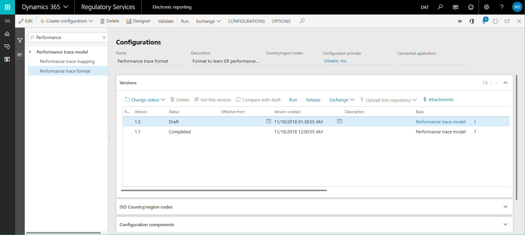The width and height of the screenshot is (525, 235).
Task: Click the DAT company selector
Action: (424, 7)
